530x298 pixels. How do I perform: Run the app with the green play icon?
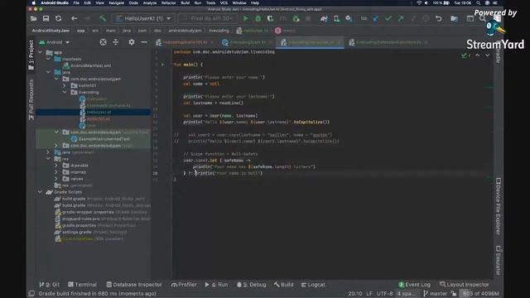click(246, 18)
